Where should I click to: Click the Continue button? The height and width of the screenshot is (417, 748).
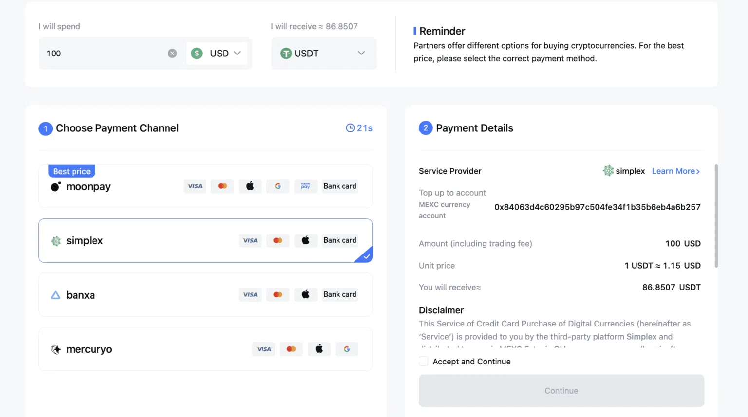pos(561,391)
